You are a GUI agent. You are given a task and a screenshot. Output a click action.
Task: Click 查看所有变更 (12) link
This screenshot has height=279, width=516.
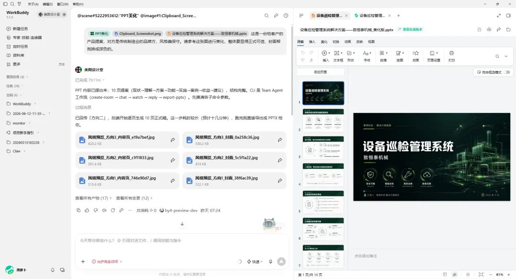pos(134,198)
